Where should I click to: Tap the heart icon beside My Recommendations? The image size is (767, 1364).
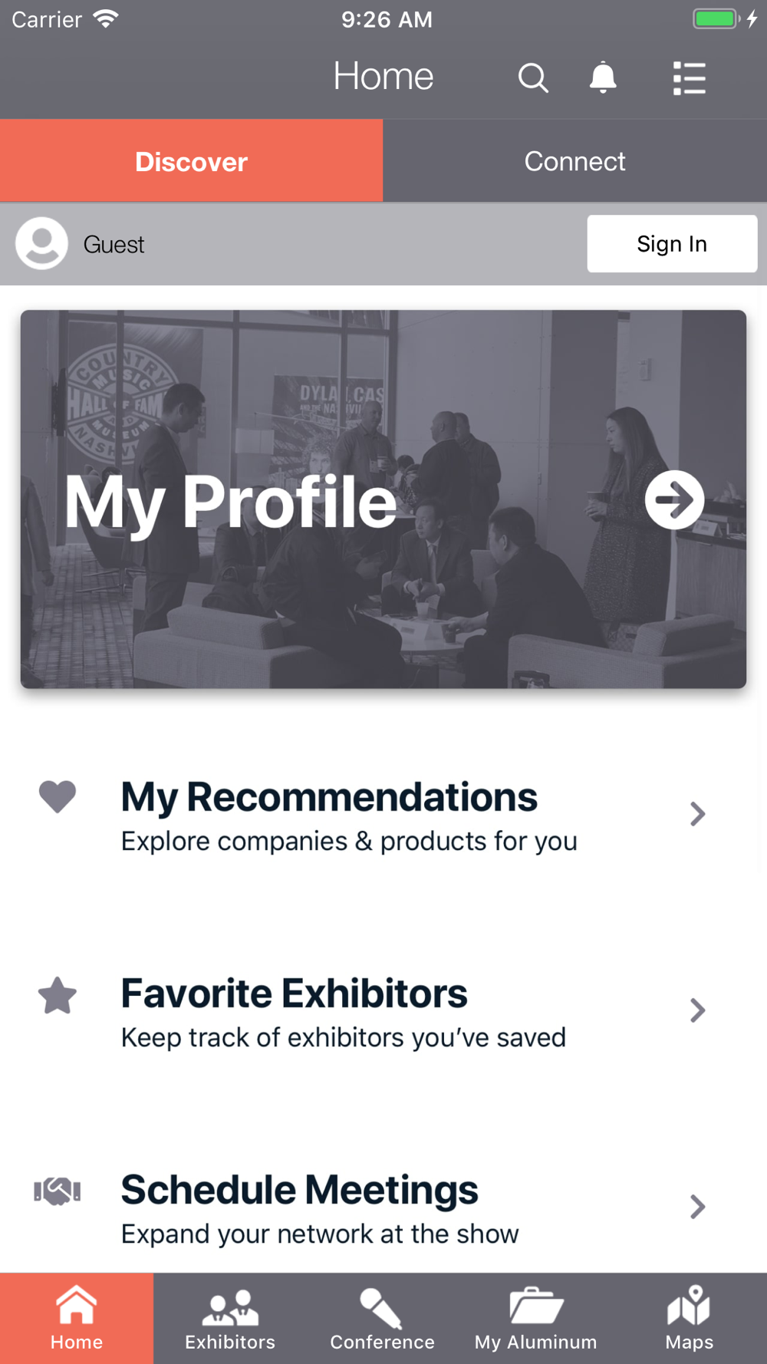pyautogui.click(x=58, y=796)
